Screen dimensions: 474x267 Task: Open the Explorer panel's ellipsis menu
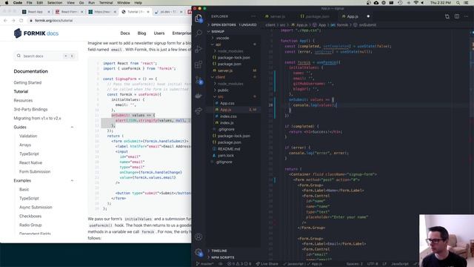click(x=253, y=16)
